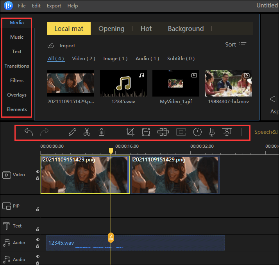Image resolution: width=279 pixels, height=265 pixels.
Task: Delete selection with trash icon
Action: coord(102,132)
